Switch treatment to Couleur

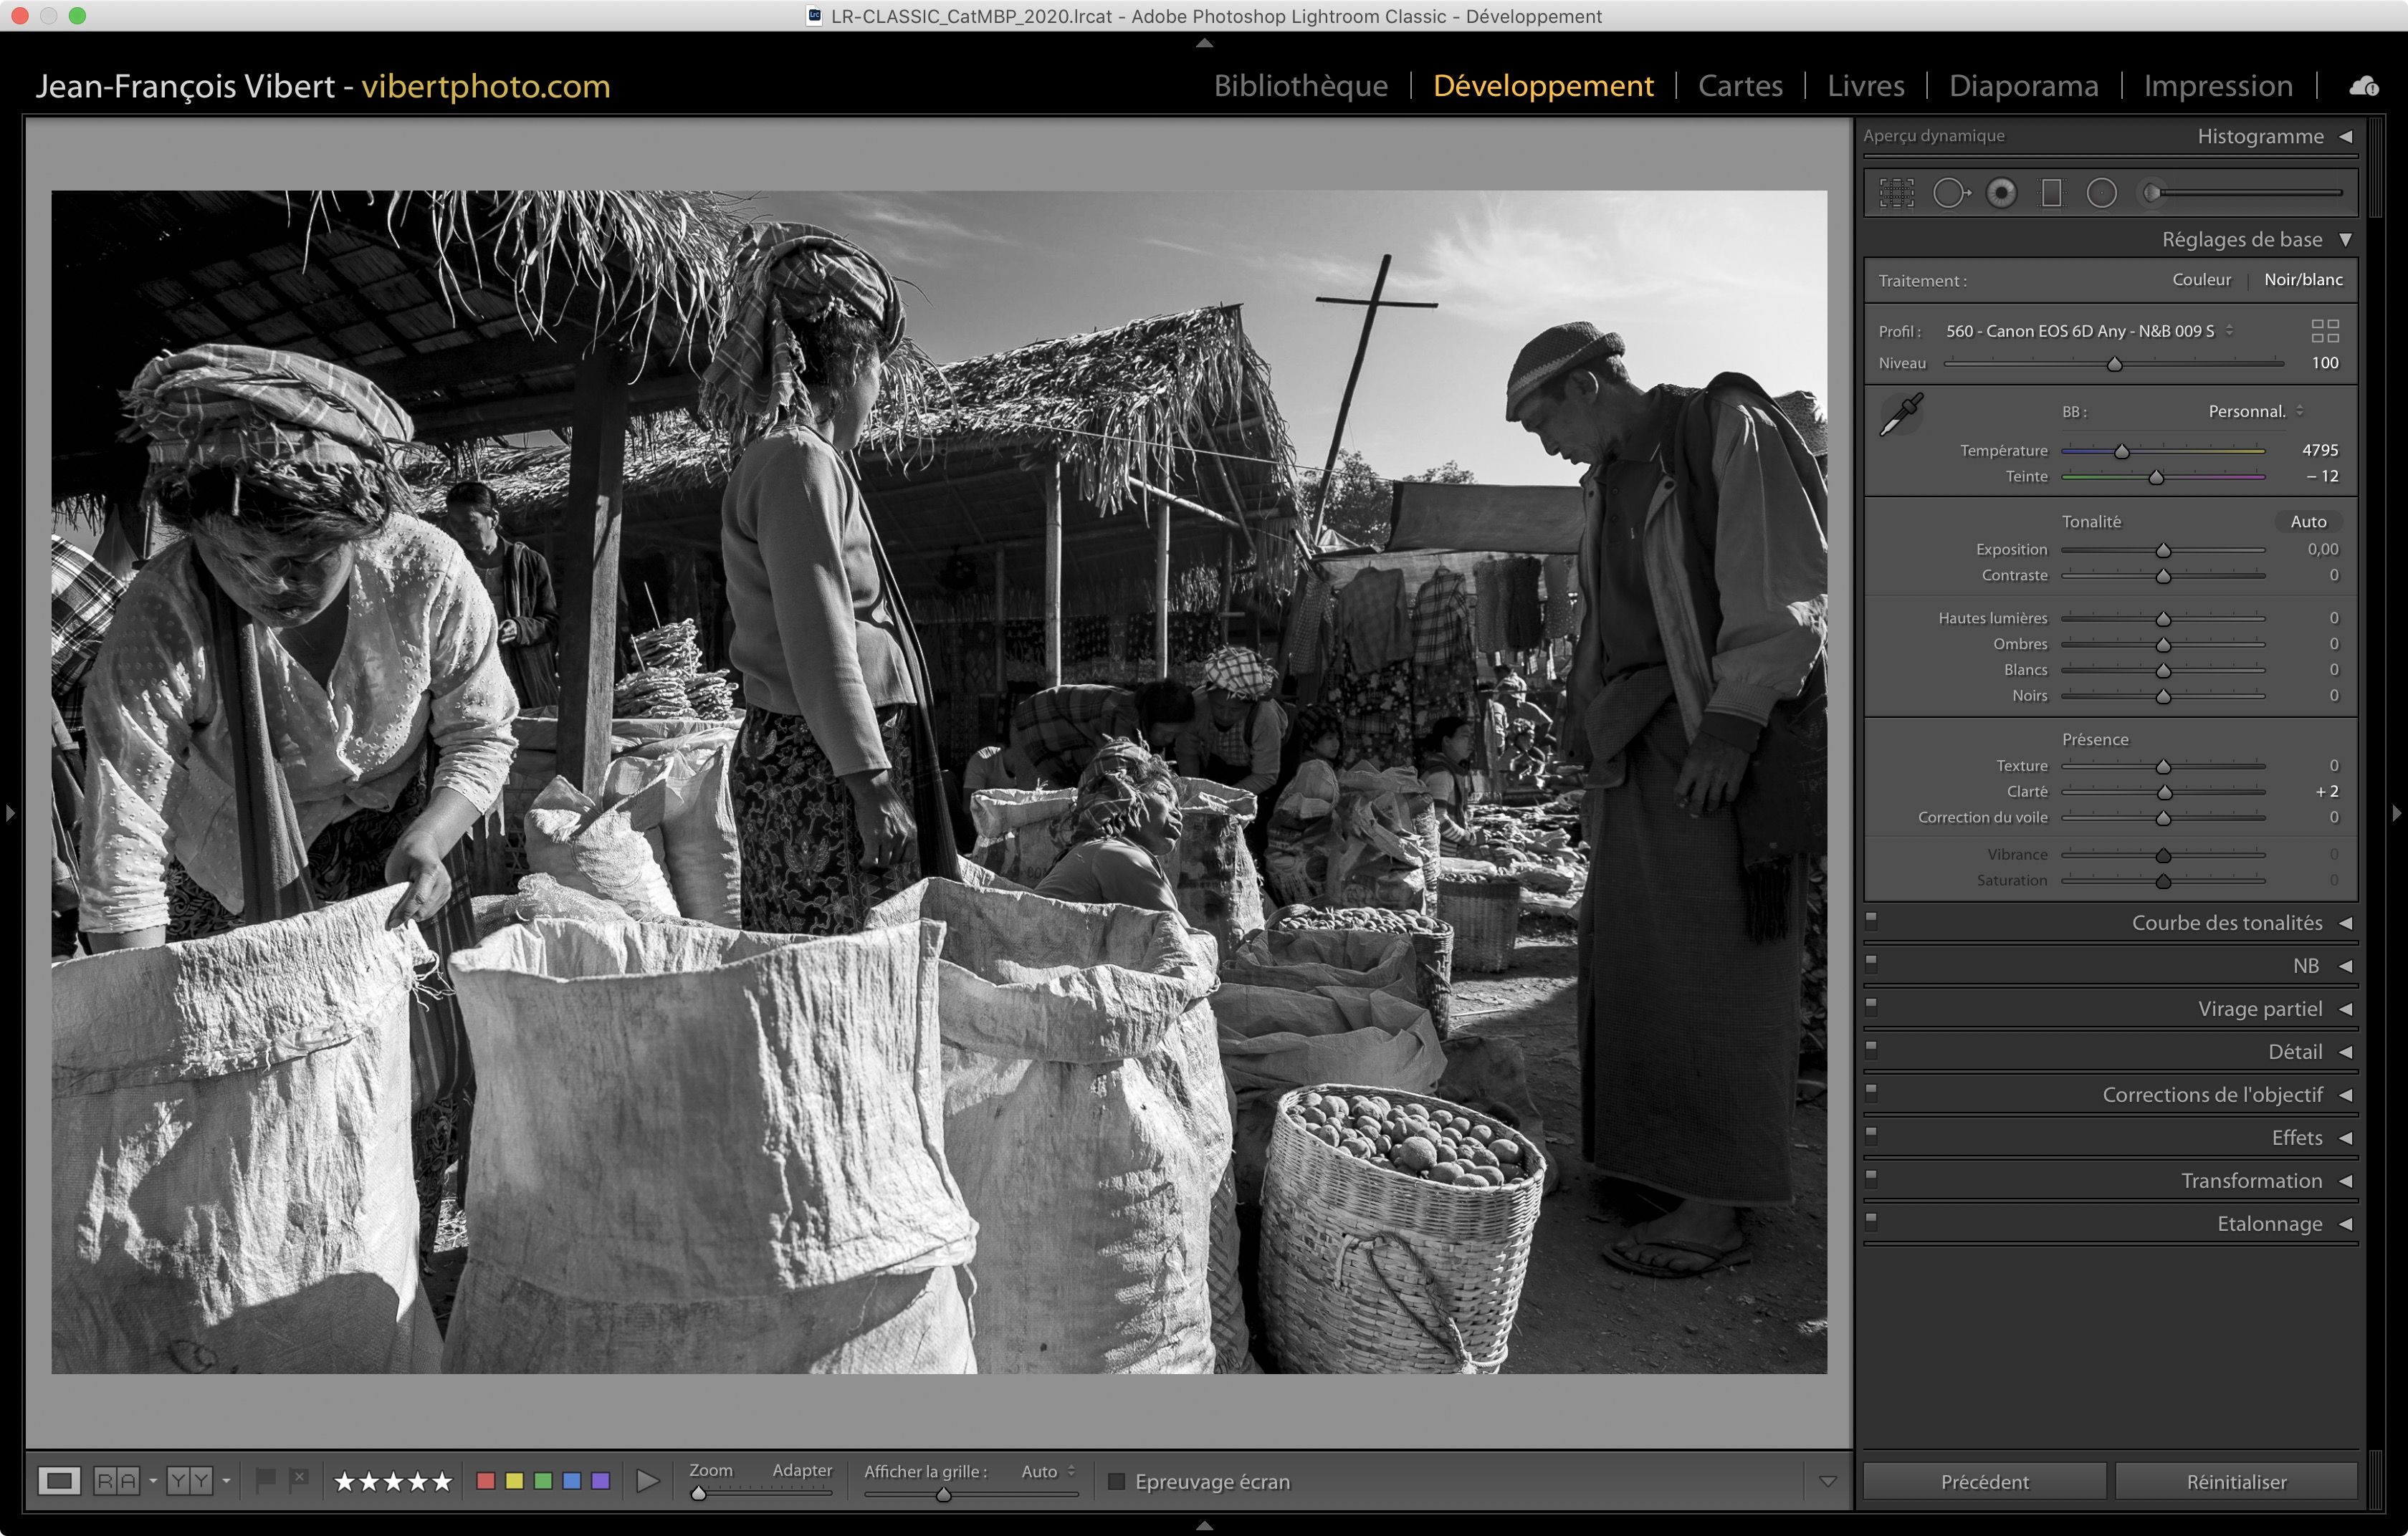pos(2201,280)
